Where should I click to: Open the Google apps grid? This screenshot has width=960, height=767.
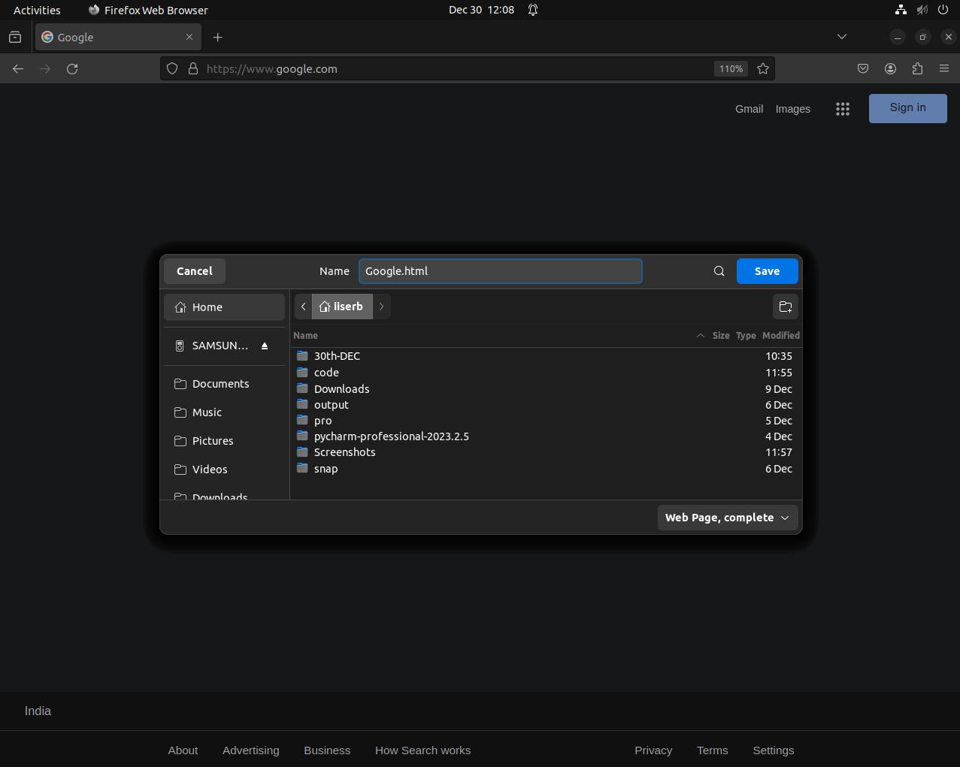tap(843, 108)
